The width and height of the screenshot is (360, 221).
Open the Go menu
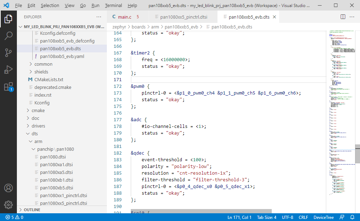[83, 5]
